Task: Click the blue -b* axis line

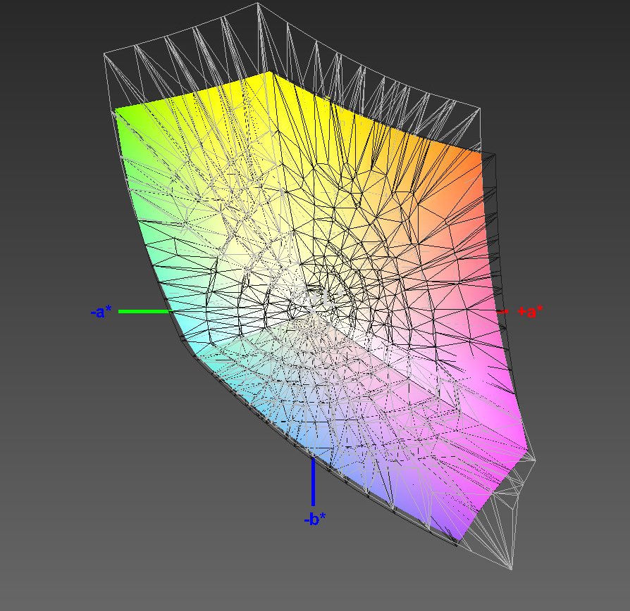Action: (314, 482)
